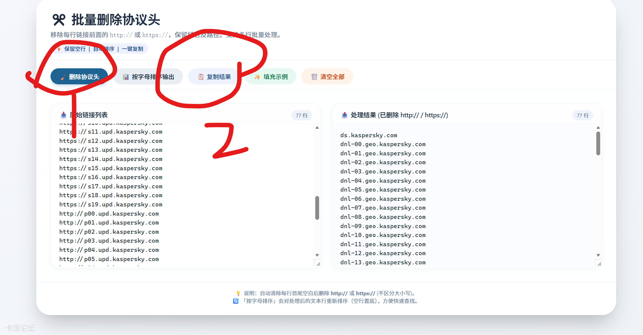The height and width of the screenshot is (335, 643).
Task: Click scroll down arrow in result panel
Action: (x=598, y=255)
